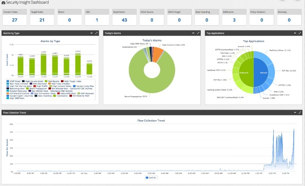Select the bar labeled 3,015 in Alarms by Type

click(89, 69)
